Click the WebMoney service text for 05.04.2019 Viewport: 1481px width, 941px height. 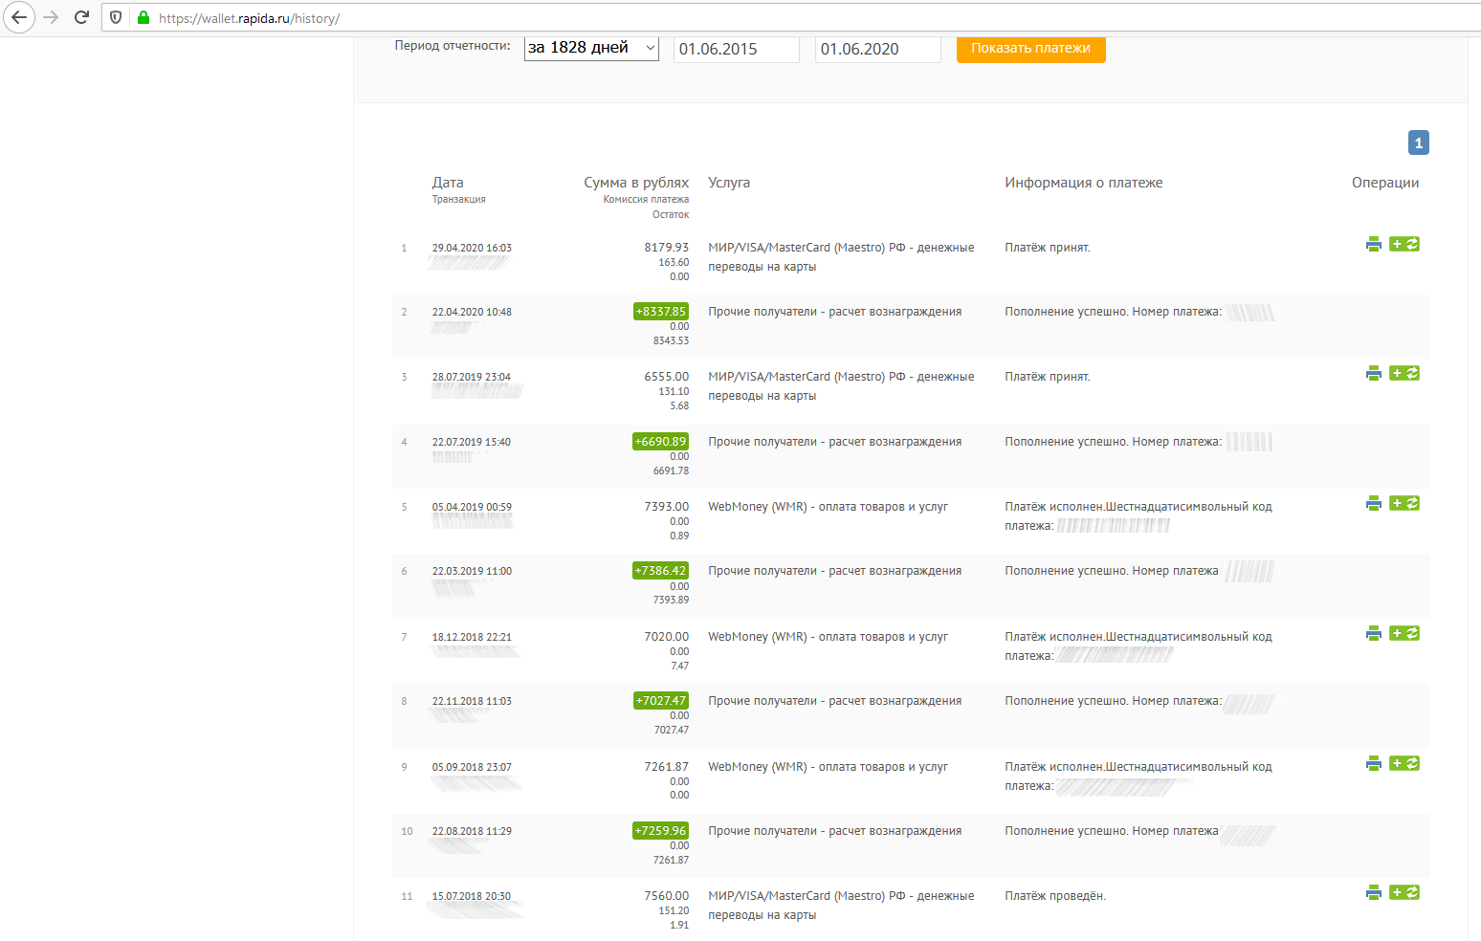829,507
